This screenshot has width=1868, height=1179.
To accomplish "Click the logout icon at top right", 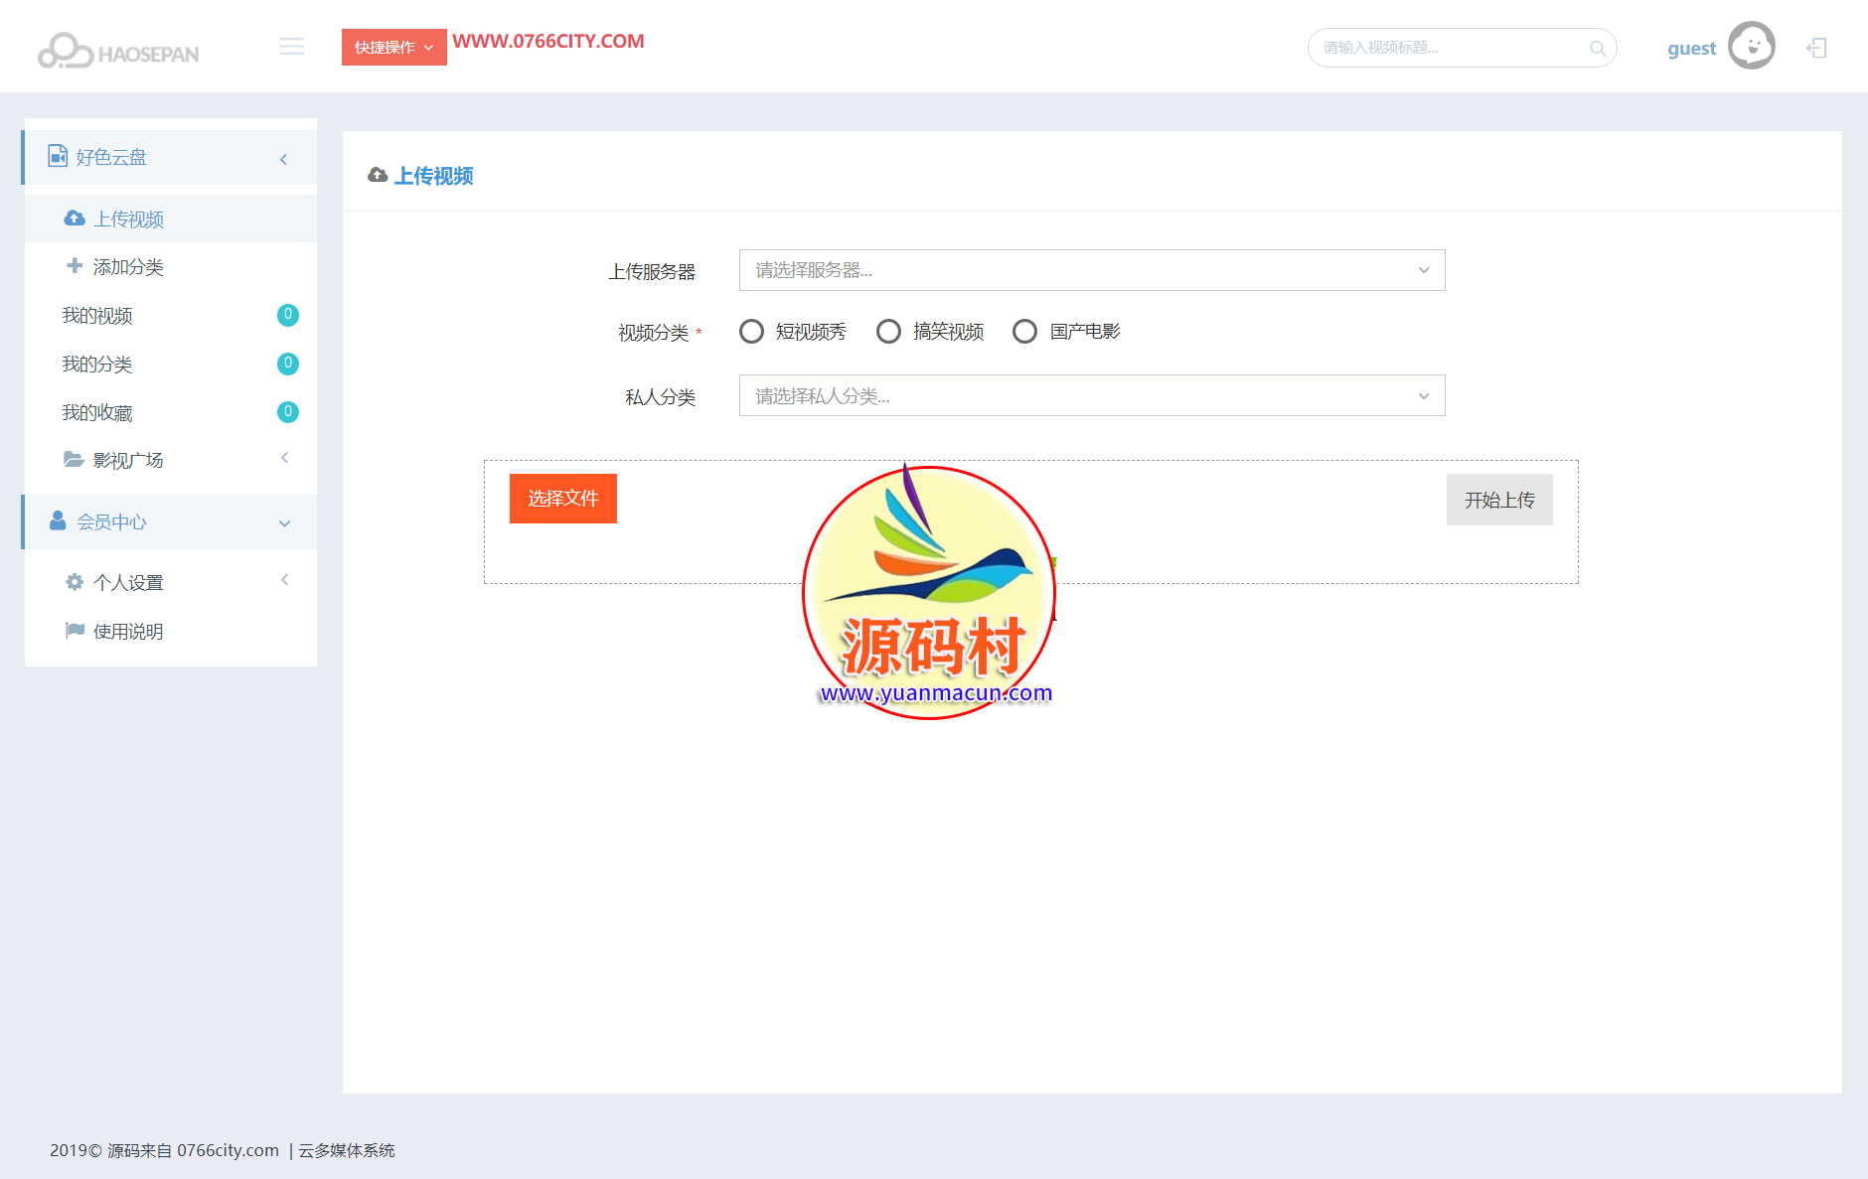I will click(x=1817, y=47).
